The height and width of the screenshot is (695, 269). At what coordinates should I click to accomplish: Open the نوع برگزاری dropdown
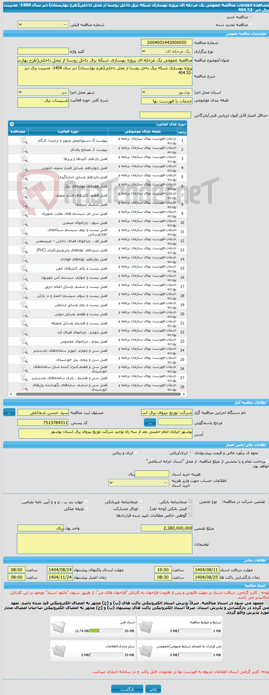167,51
